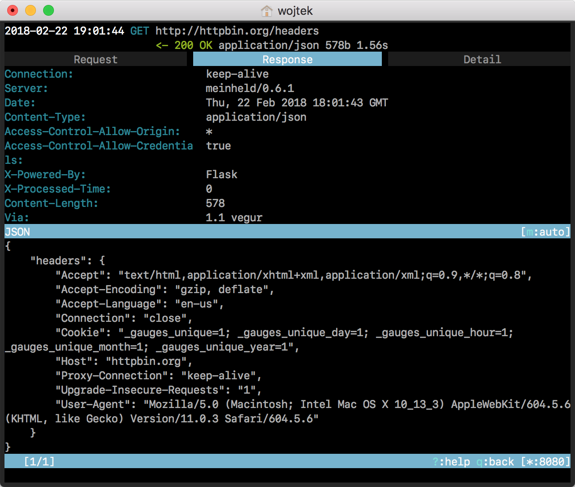Close the wojtek terminal window
The height and width of the screenshot is (487, 575).
(13, 10)
